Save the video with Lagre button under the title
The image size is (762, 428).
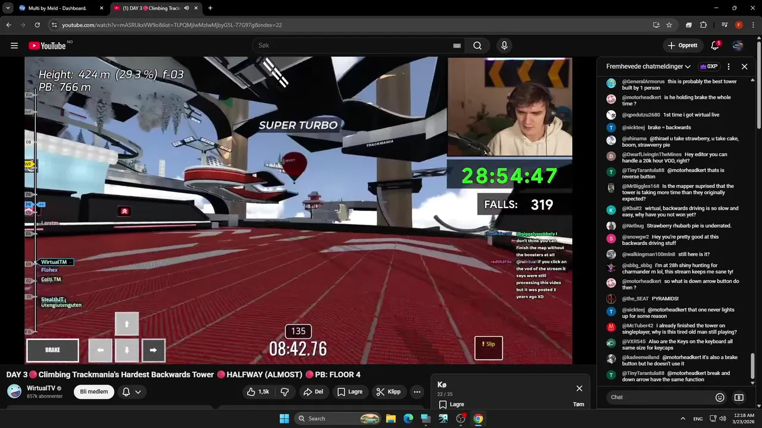(x=350, y=392)
